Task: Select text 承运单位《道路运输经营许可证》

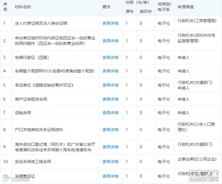Action: pos(44,85)
